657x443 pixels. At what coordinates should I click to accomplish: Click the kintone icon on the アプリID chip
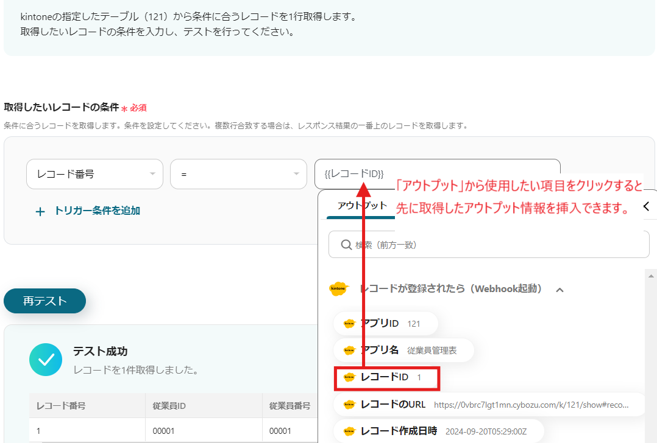pos(349,324)
